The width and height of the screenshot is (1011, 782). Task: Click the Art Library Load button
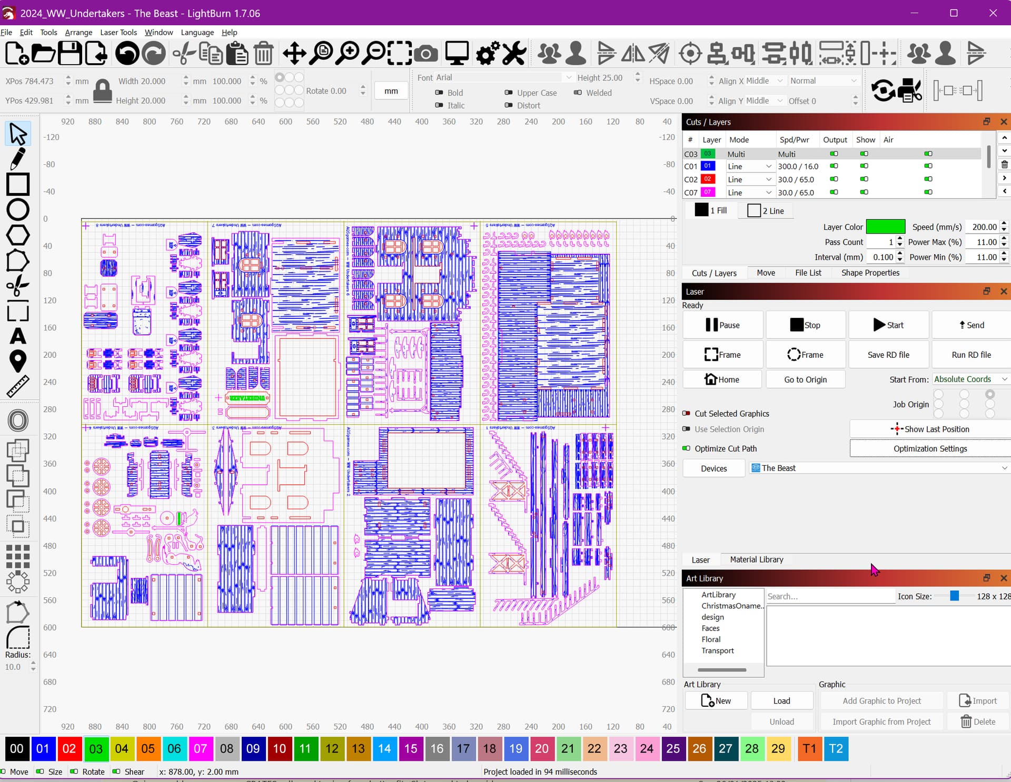click(x=781, y=700)
